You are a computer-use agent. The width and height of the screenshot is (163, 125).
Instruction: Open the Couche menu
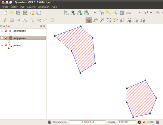(31, 7)
